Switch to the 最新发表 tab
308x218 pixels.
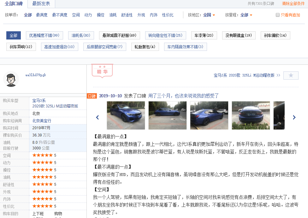pyautogui.click(x=41, y=4)
